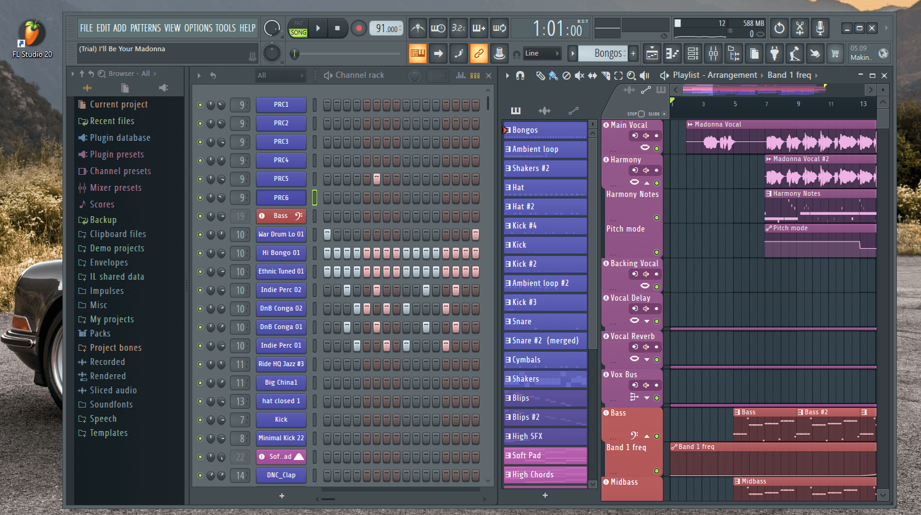Open FL Studio 20 desktop shortcut
Screen dimensions: 921x515
[32, 38]
